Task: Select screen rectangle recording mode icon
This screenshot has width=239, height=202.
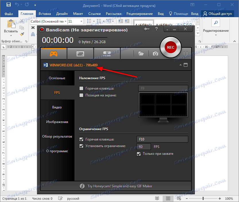Action: tap(80, 54)
